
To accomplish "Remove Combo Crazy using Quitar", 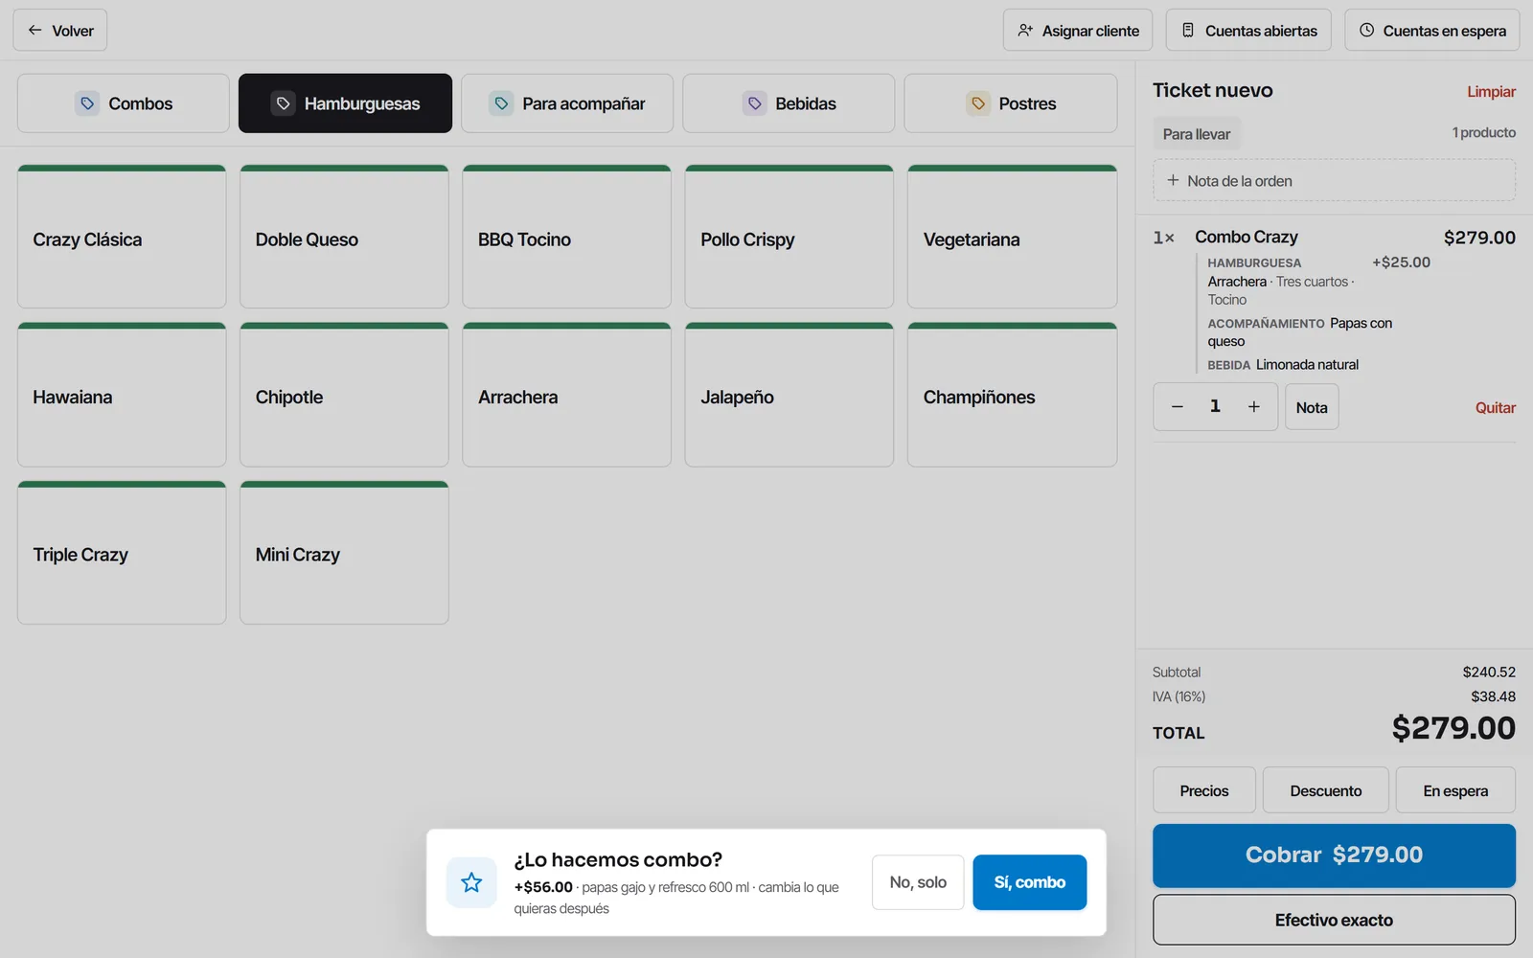I will pos(1495,408).
